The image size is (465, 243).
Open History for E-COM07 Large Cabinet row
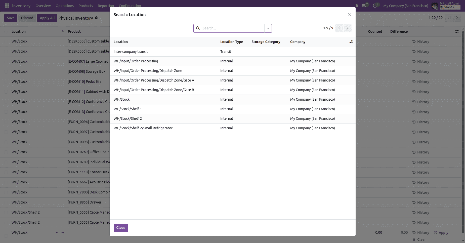coord(421,62)
